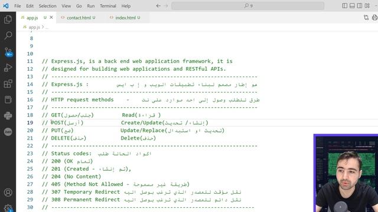
Task: Click '308 Permanent Redirect' on line 29
Action: (x=86, y=200)
